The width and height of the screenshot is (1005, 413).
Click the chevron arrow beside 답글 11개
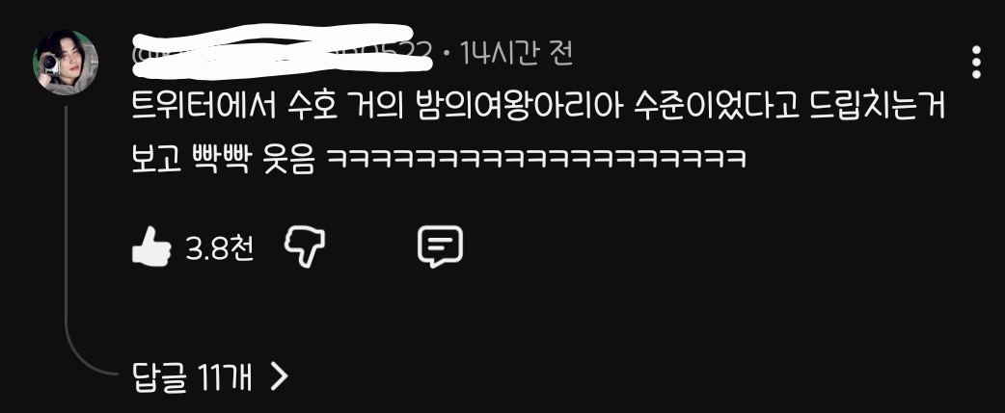coord(280,376)
